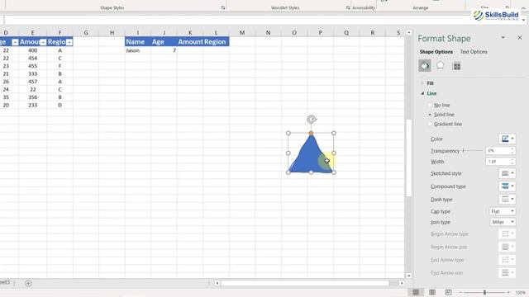Click the orange adjustment handle on the triangle
Viewport: 529px width, 297px height.
point(311,134)
